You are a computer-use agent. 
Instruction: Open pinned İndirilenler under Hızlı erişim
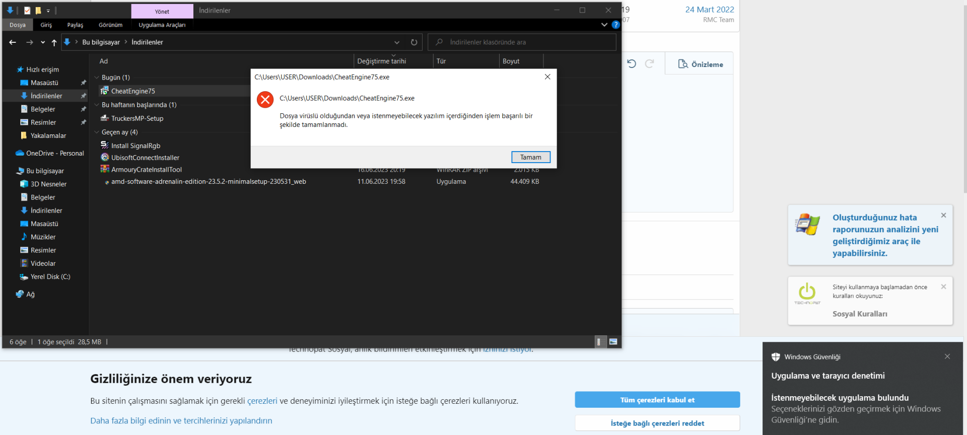pos(46,96)
